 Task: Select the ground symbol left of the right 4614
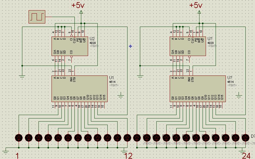coord(140,77)
